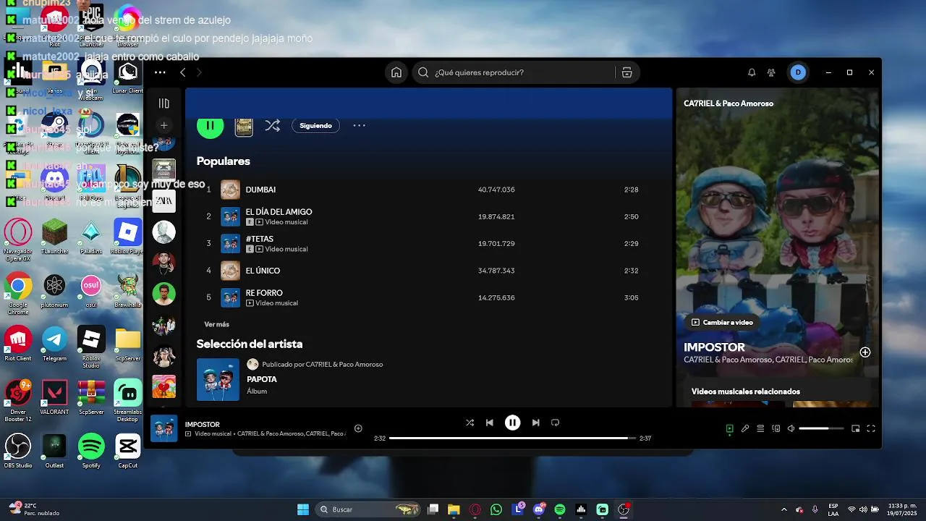Add IMPOSTOR to liked songs in side panel
The image size is (926, 521).
(865, 352)
